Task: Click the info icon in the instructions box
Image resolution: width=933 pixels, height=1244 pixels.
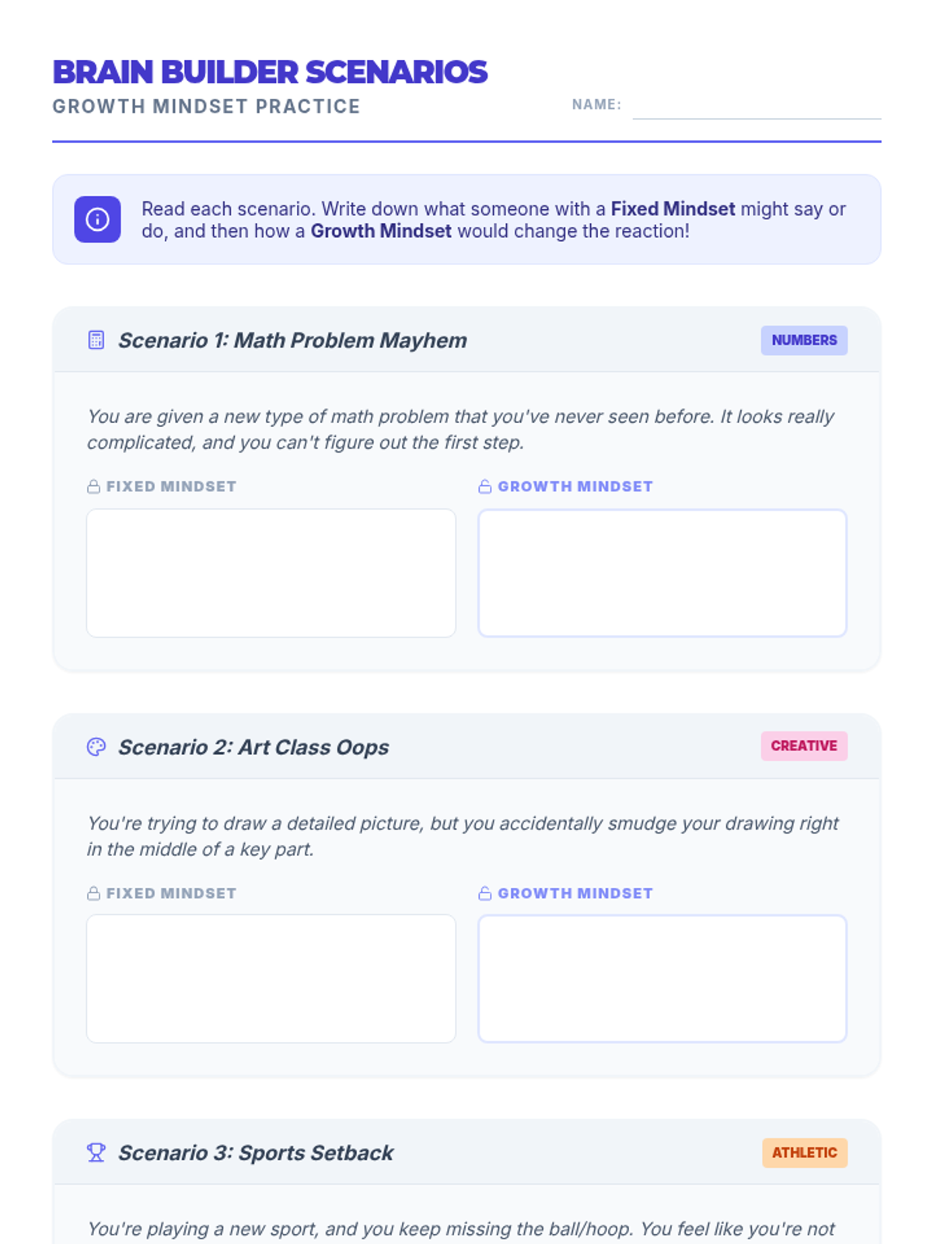Action: [x=97, y=219]
